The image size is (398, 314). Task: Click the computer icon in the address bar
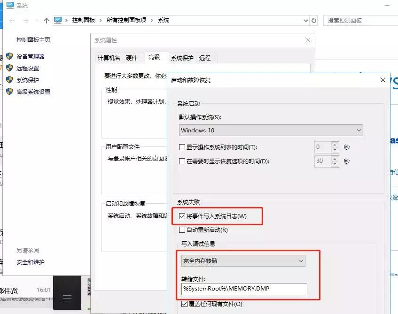pyautogui.click(x=58, y=20)
